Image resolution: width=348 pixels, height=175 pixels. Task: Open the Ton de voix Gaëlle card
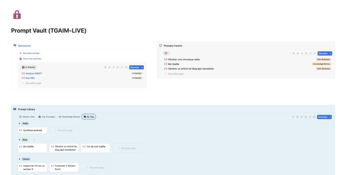(95, 148)
